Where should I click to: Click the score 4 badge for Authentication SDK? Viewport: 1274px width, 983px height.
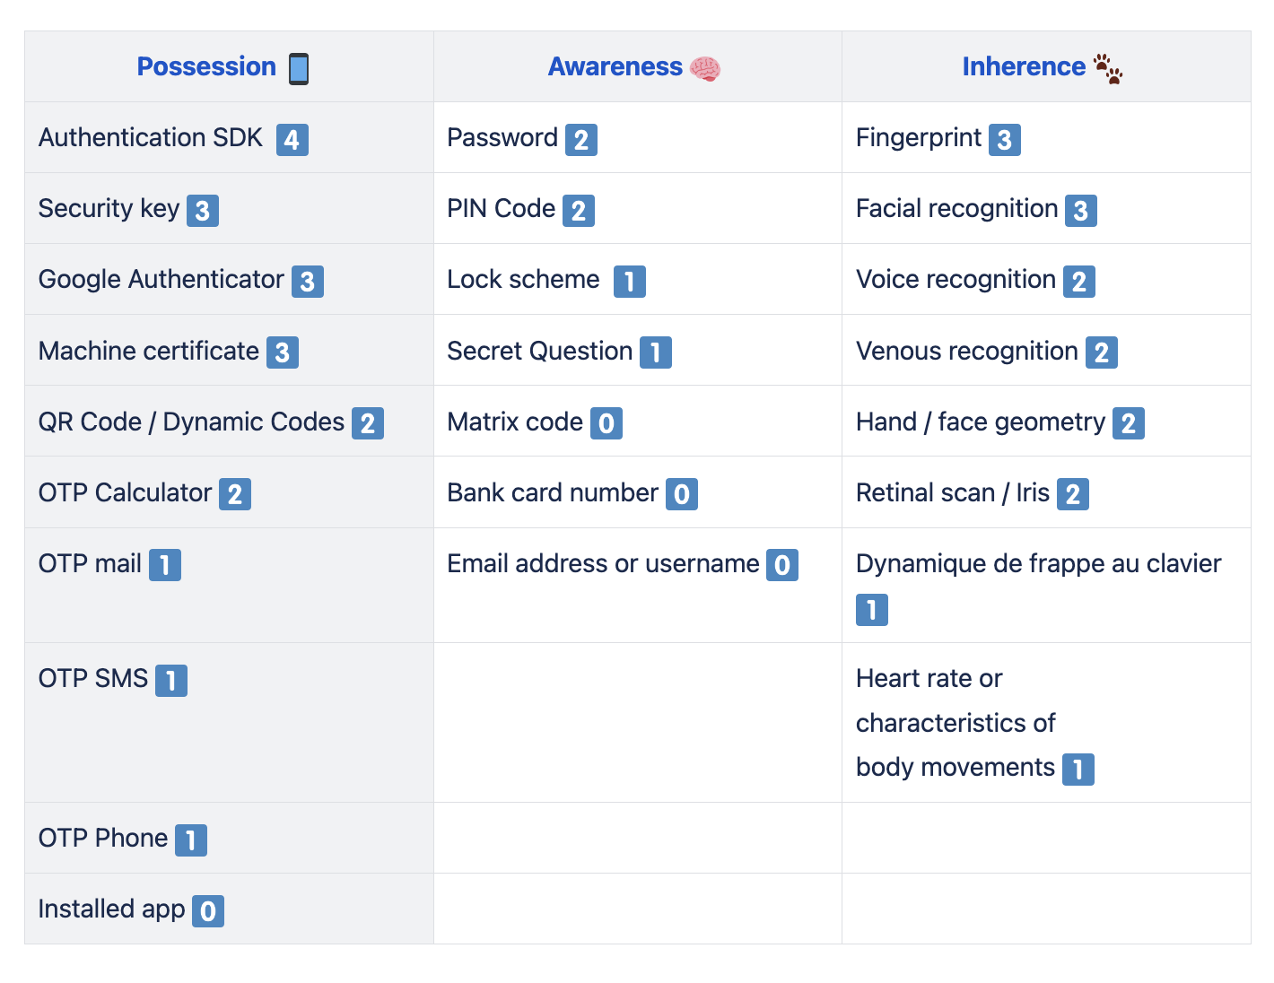point(292,140)
